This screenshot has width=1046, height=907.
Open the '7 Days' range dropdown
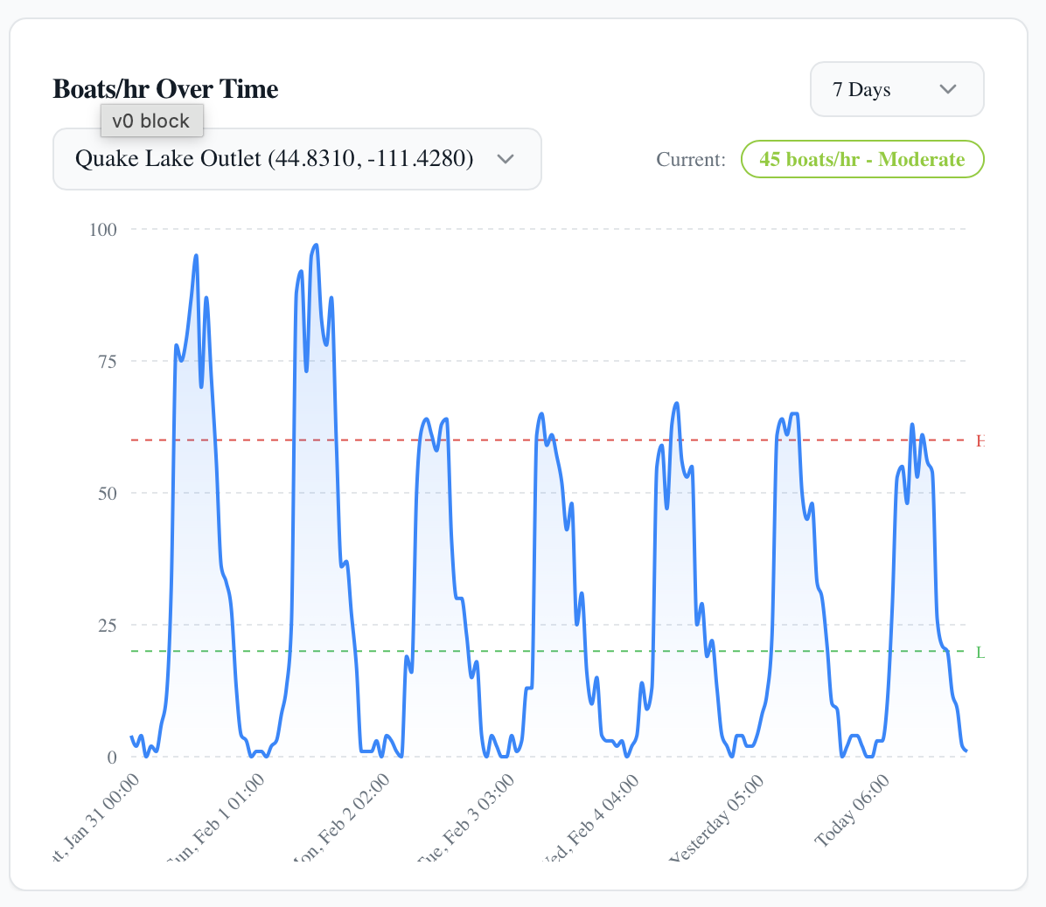pos(896,89)
